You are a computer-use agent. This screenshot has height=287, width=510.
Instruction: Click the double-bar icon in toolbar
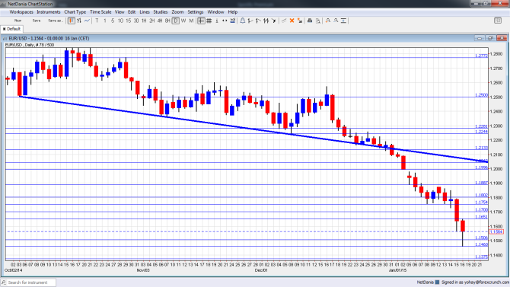[x=266, y=21]
